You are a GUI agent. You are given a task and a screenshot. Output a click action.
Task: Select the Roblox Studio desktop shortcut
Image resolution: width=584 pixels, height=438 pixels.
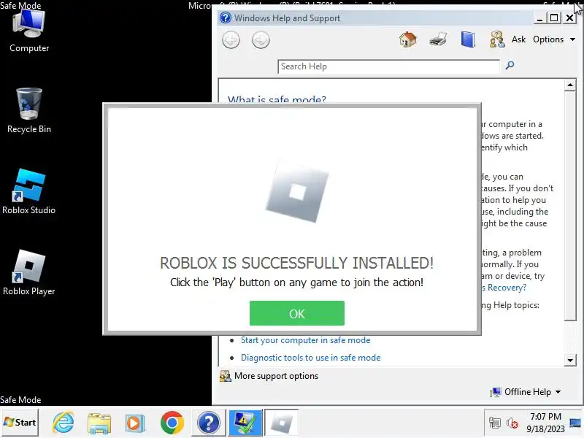[29, 191]
